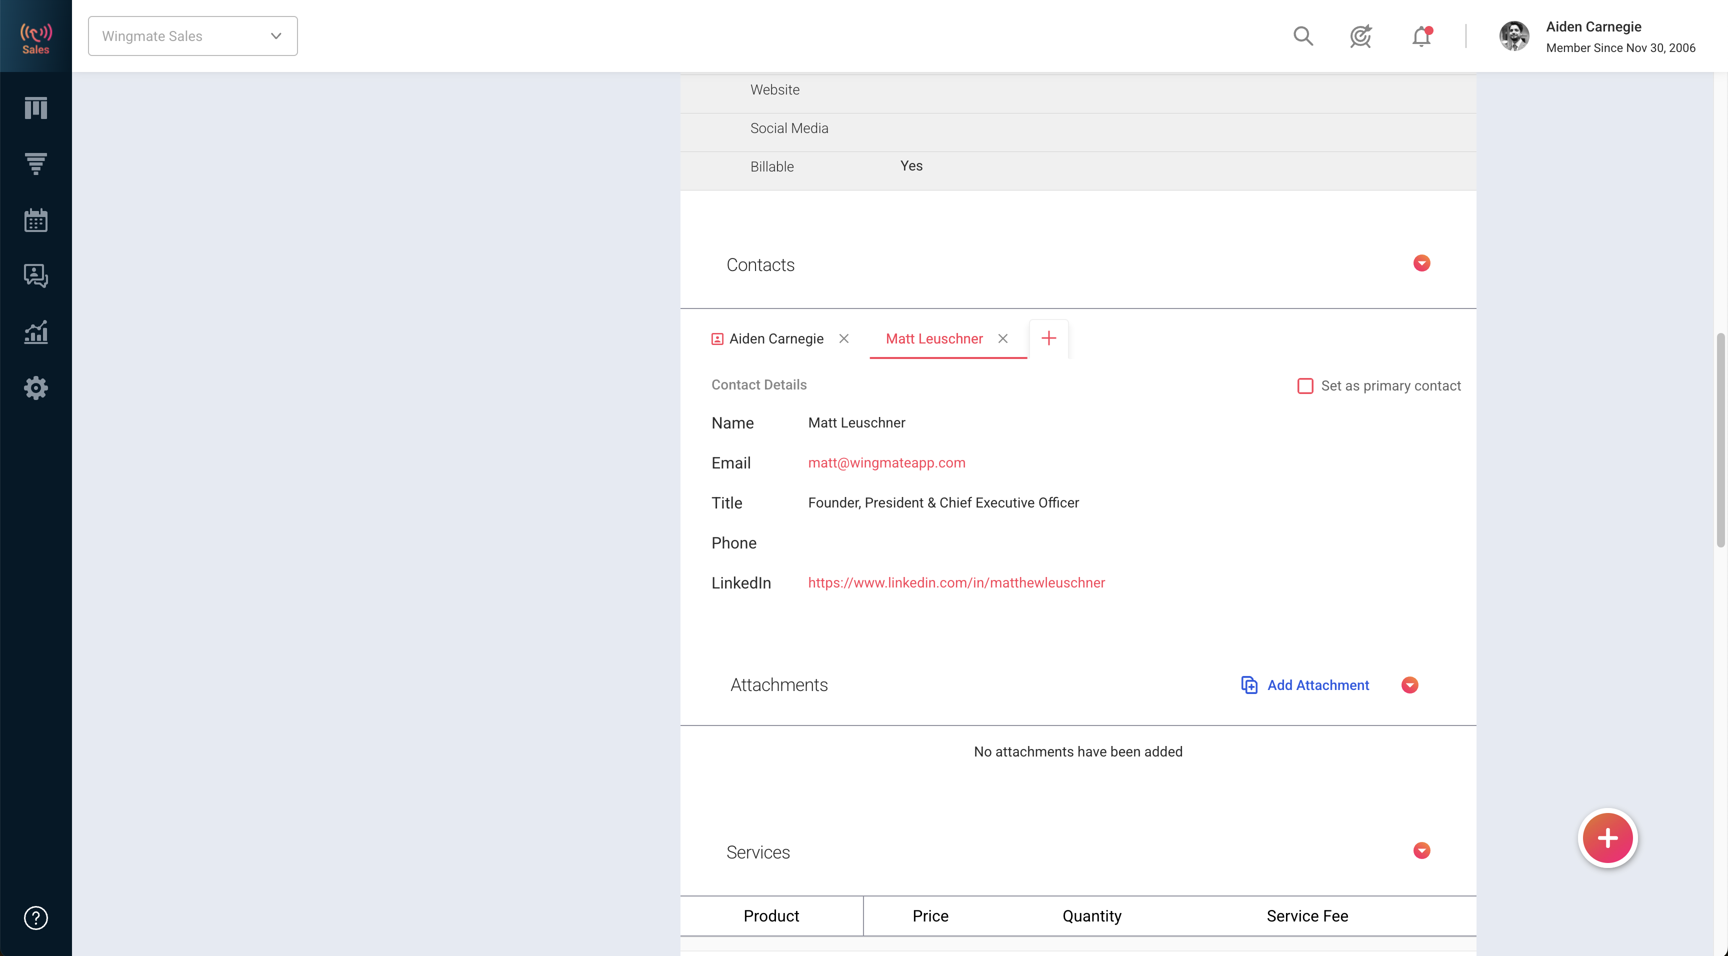Click the Product column header
Screen dimensions: 1728x956
point(771,915)
